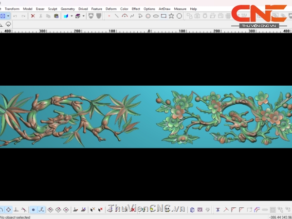Toggle the snap point button in bottom toolbar
292x219 pixels.
(x=34, y=210)
